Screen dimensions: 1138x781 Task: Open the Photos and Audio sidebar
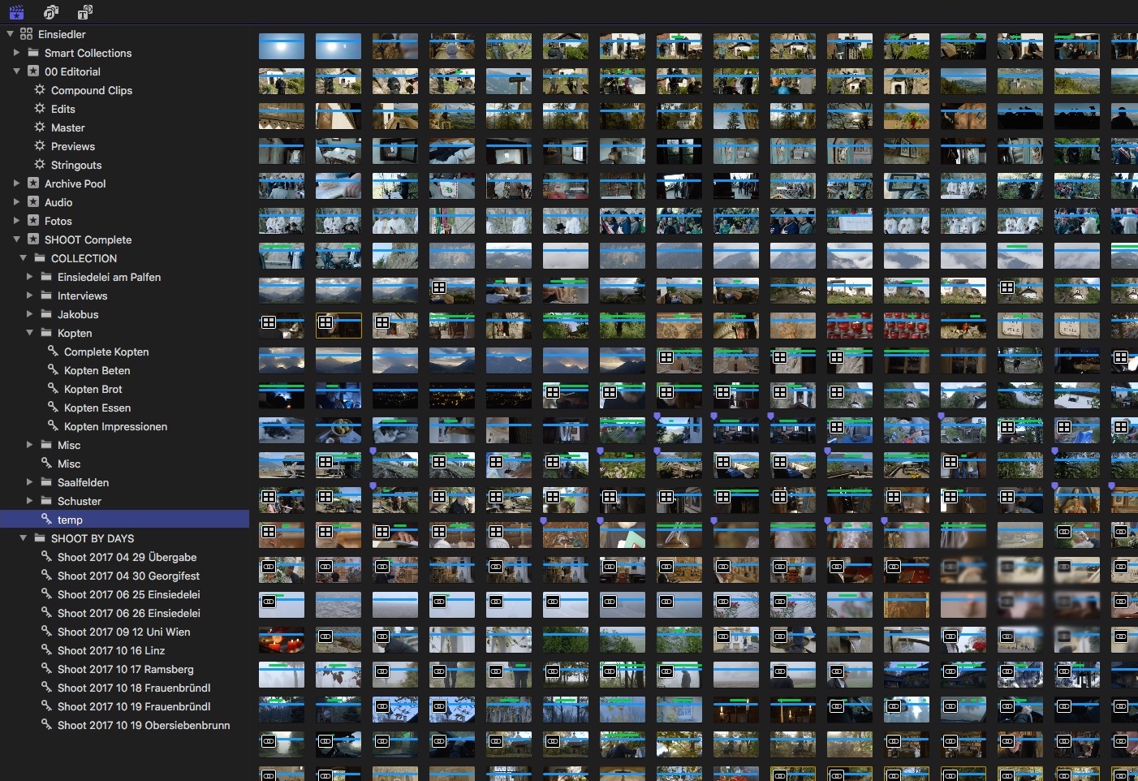[51, 12]
